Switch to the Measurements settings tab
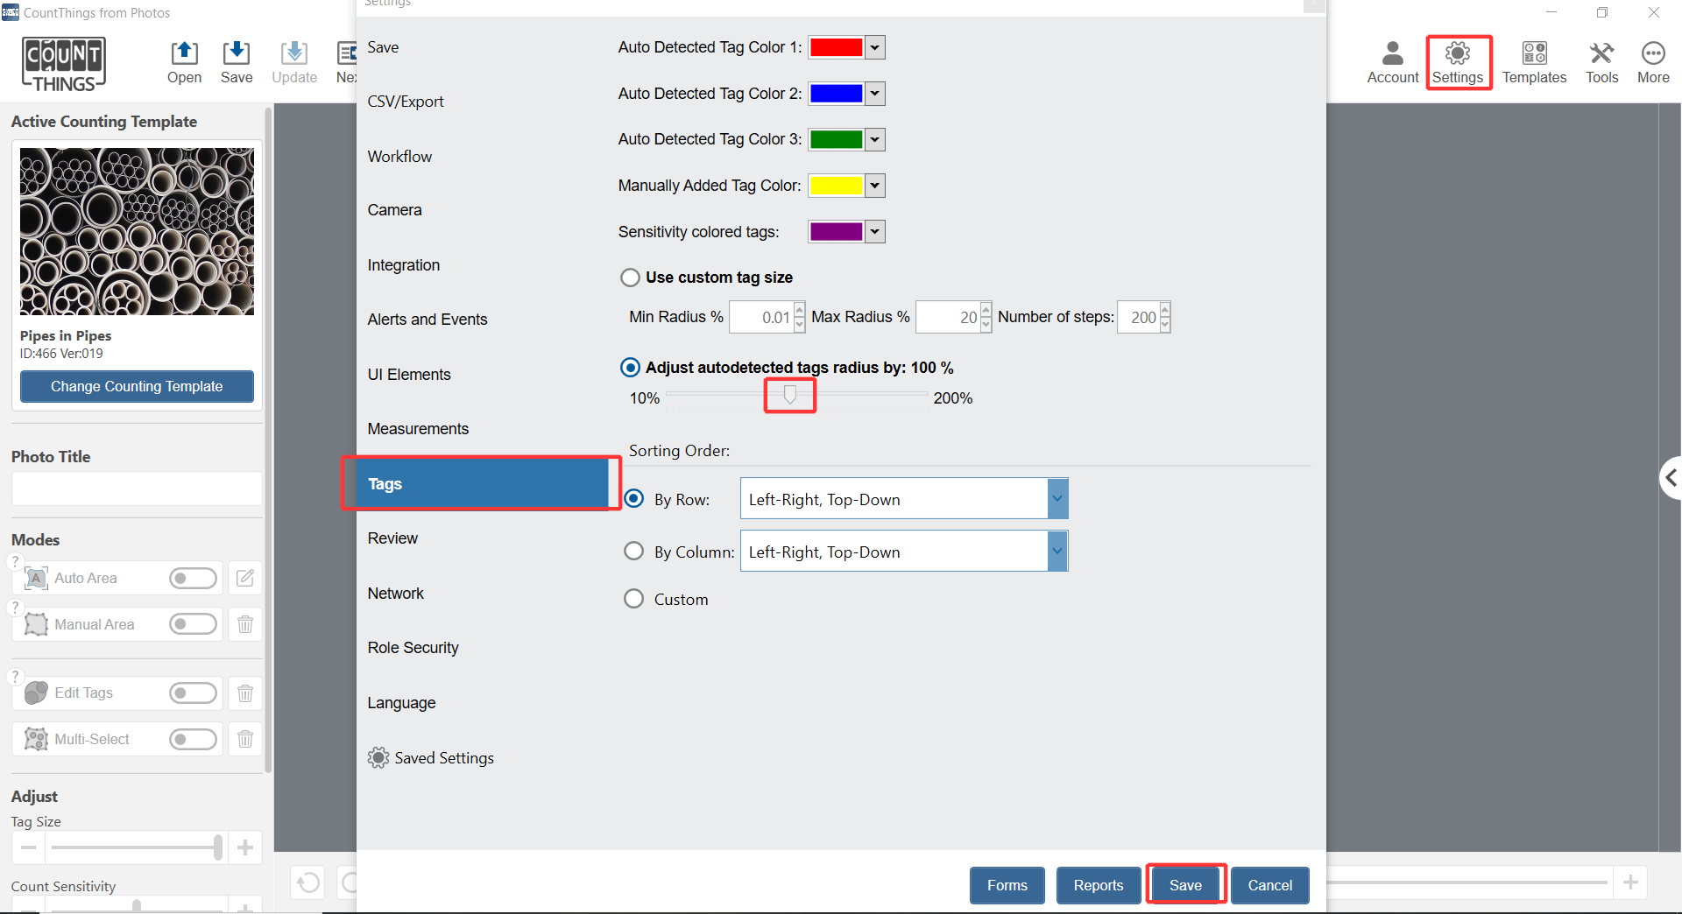Screen dimensions: 1682x914 (x=418, y=429)
